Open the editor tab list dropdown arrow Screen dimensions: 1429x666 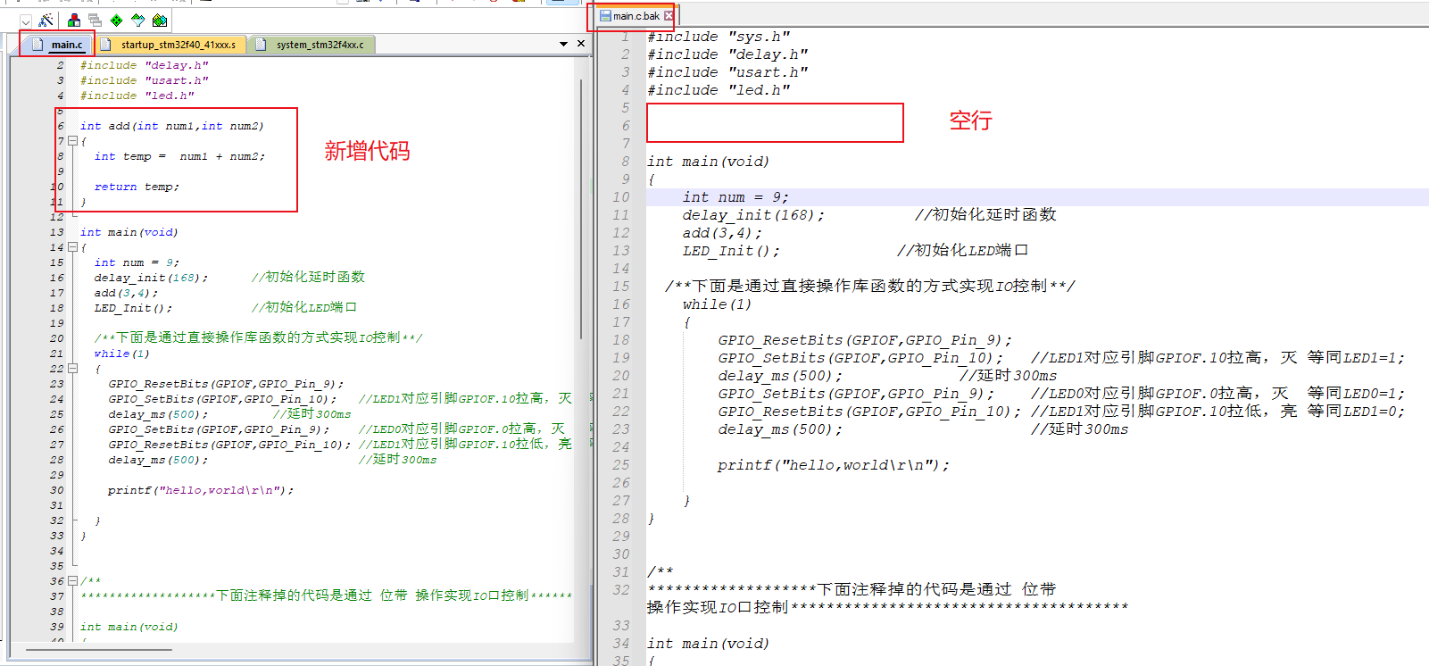563,44
